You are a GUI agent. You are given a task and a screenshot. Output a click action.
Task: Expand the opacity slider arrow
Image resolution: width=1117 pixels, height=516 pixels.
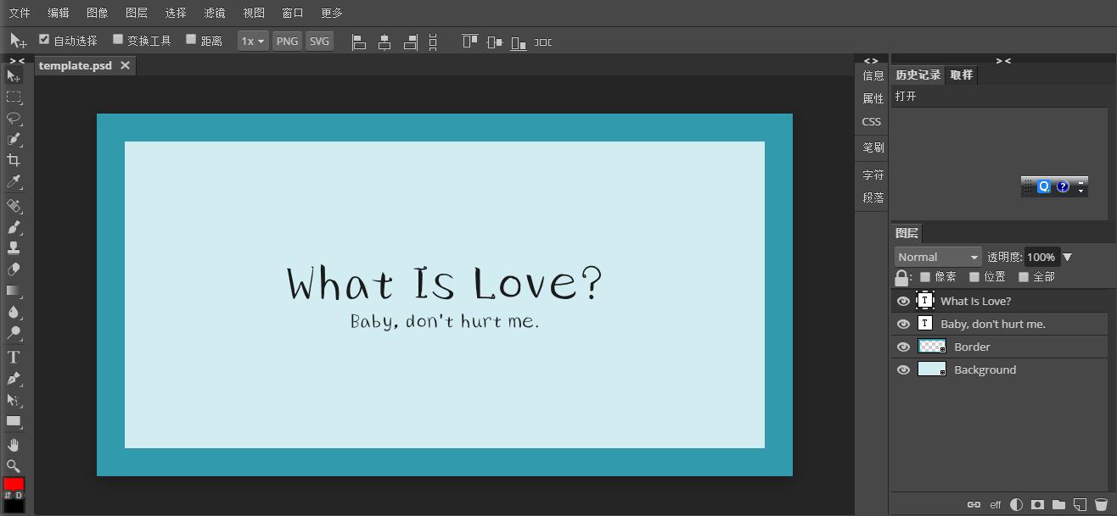[1068, 257]
